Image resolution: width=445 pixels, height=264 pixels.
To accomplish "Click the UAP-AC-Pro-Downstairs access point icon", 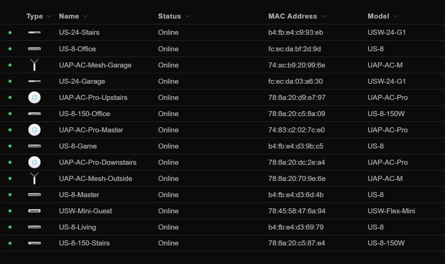I will 34,162.
